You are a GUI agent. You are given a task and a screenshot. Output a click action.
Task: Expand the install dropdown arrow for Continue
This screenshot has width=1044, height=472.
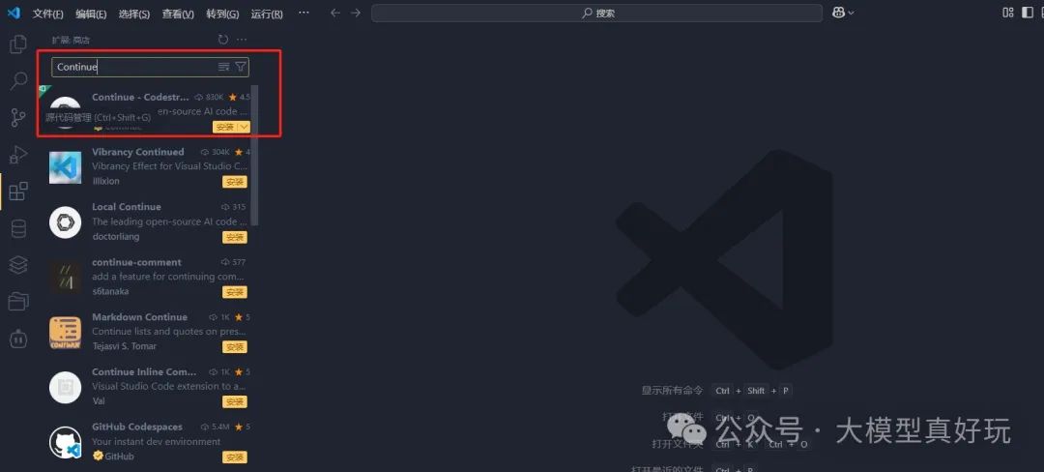coord(244,127)
